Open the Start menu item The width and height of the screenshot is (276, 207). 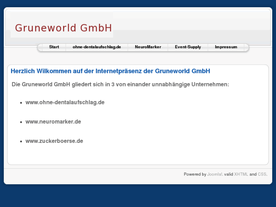coord(54,47)
